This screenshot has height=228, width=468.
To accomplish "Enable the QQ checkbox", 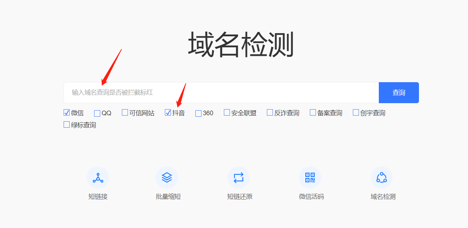I will (x=97, y=113).
